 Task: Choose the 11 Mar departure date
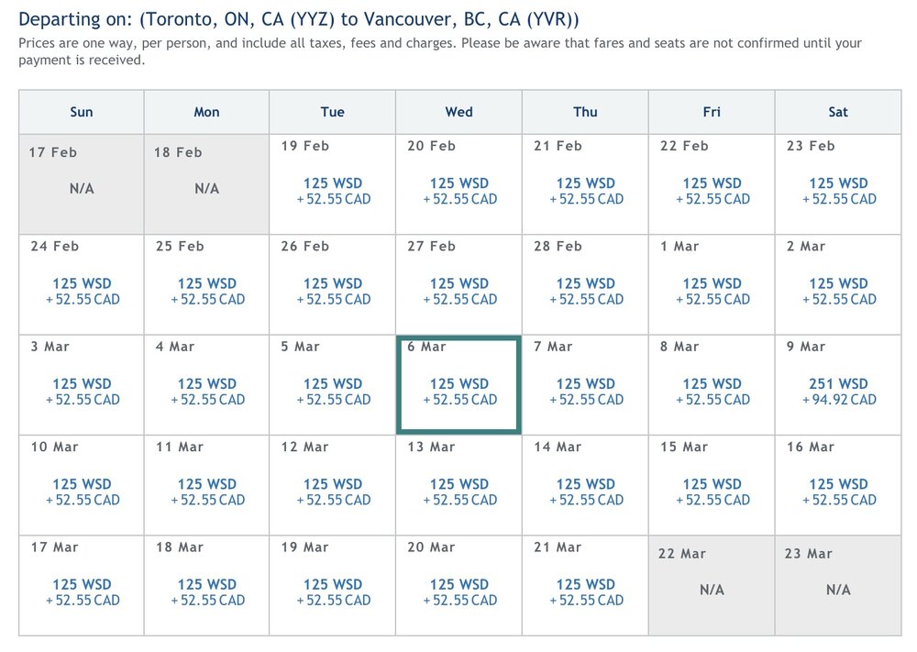coord(207,492)
